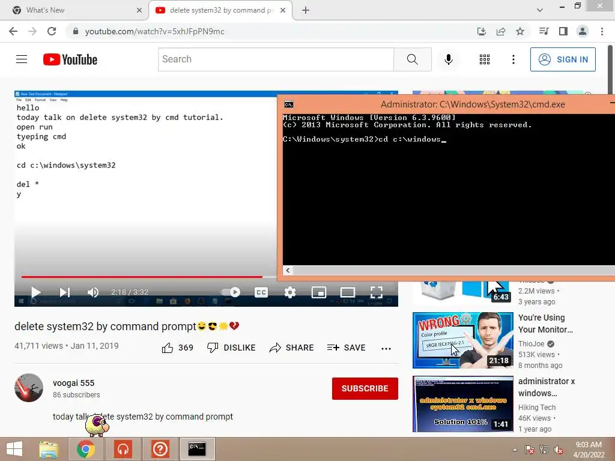Open the 6:43 video thumbnail
The width and height of the screenshot is (615, 461).
coord(463,292)
